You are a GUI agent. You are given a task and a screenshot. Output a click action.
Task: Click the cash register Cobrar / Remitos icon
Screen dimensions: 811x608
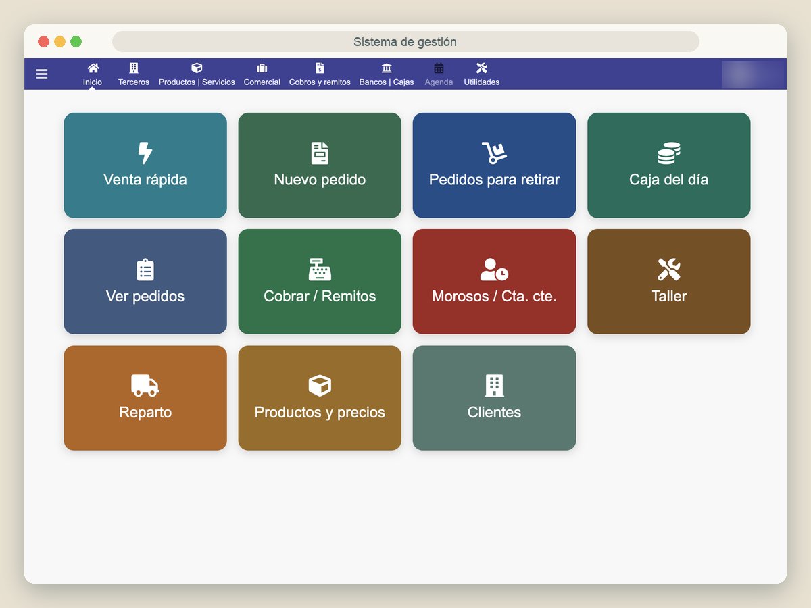pyautogui.click(x=320, y=270)
